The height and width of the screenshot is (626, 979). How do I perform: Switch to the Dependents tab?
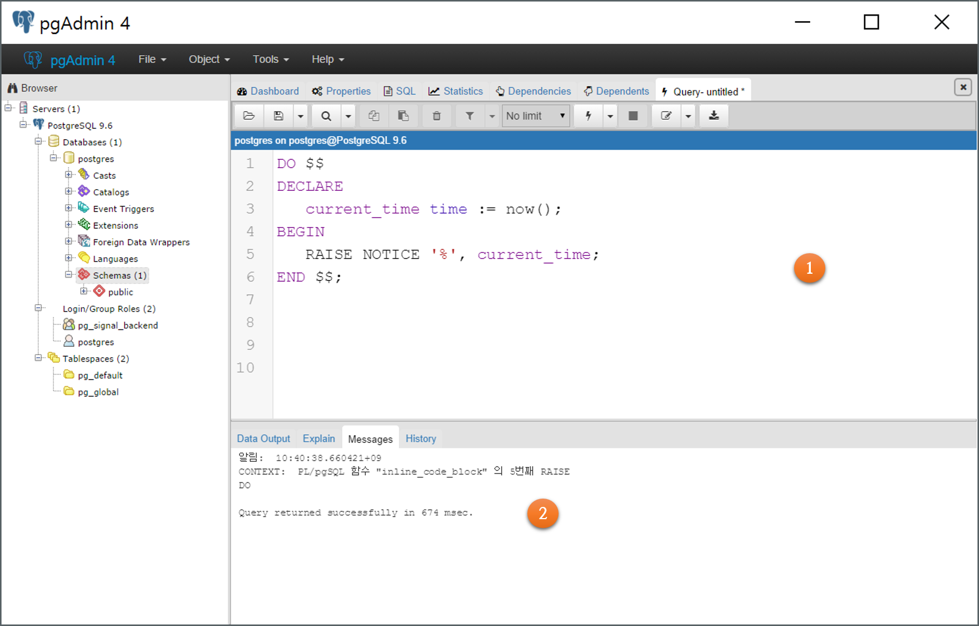(x=616, y=91)
